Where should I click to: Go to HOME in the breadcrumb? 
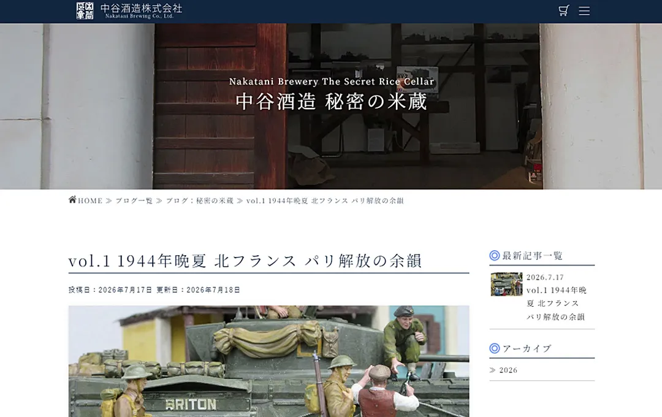(90, 201)
